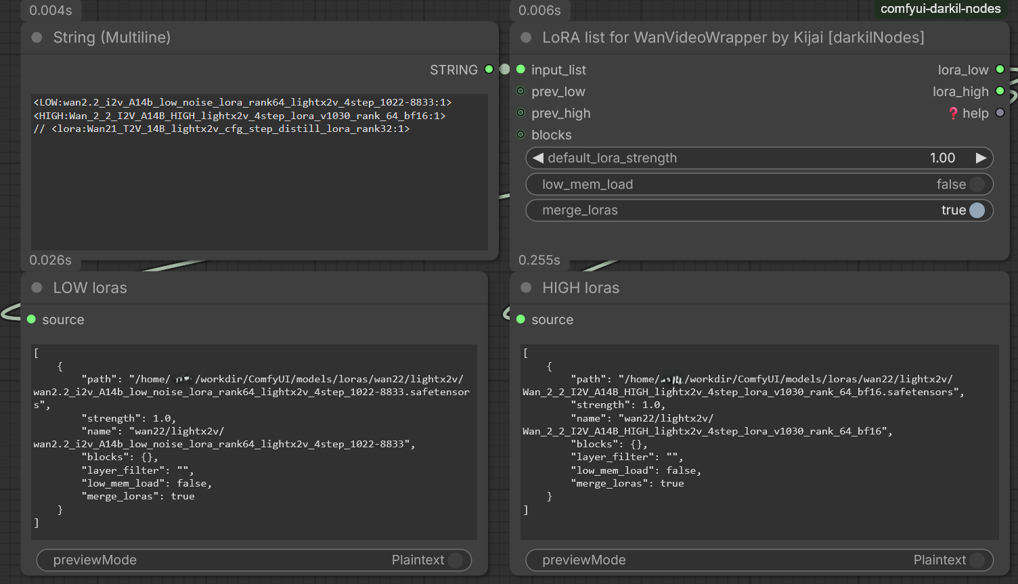Screen dimensions: 1018x584
Task: Enable the low_mem_load toggle
Action: [977, 184]
